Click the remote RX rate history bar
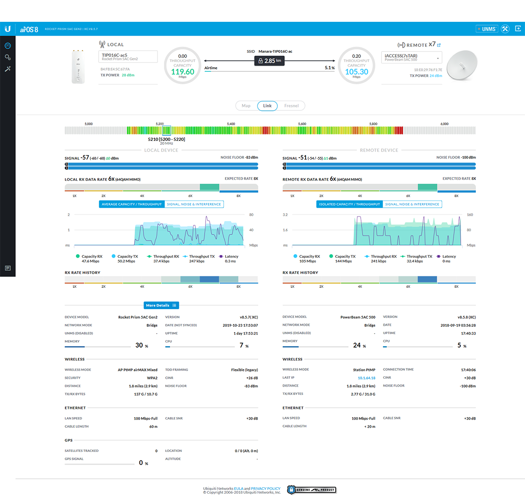Image resolution: width=525 pixels, height=502 pixels. click(x=379, y=280)
